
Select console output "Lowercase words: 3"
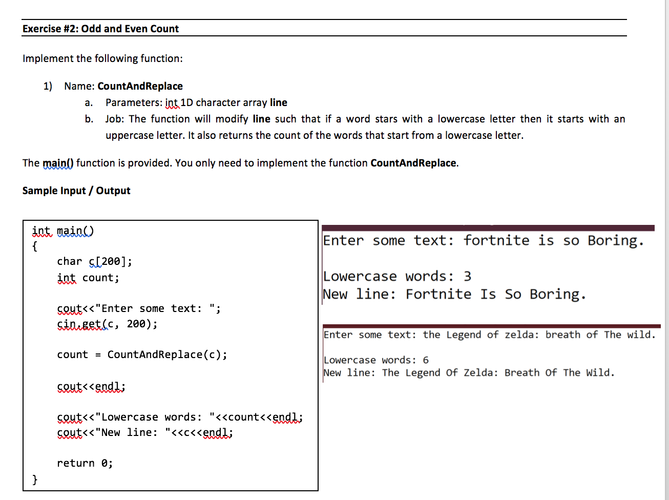[397, 276]
